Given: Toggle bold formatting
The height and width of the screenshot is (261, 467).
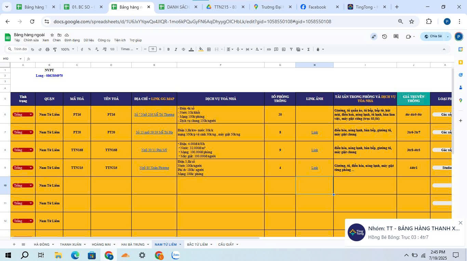Looking at the screenshot, I should [169, 49].
